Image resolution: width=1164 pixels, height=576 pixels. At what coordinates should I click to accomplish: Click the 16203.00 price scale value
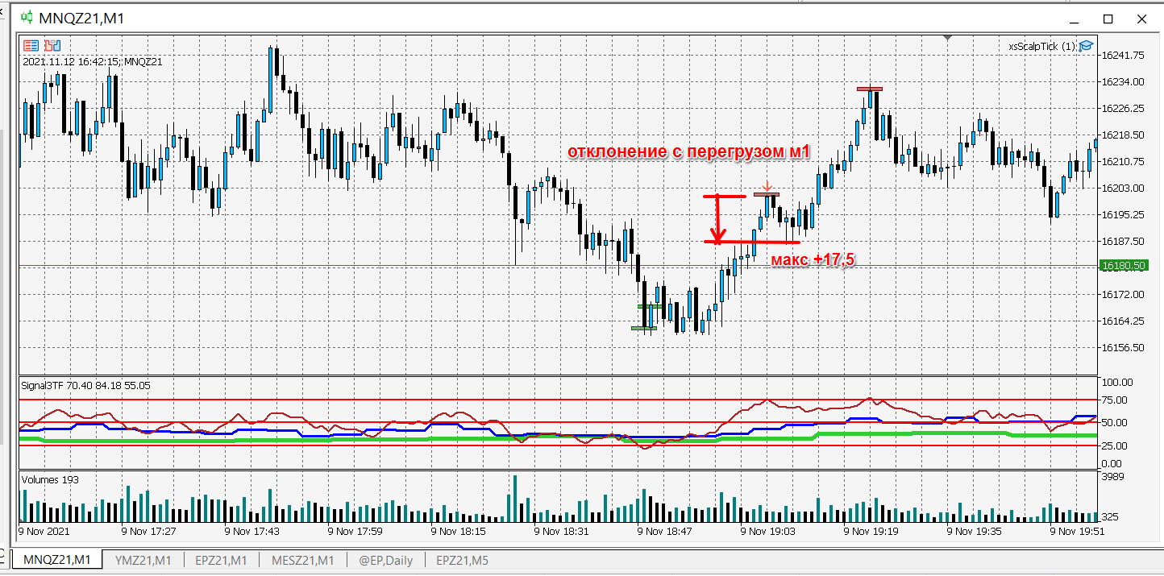(x=1124, y=188)
